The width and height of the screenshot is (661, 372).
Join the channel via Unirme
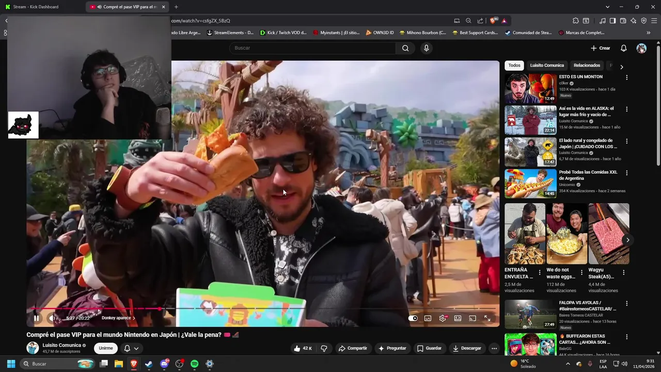[x=106, y=348]
